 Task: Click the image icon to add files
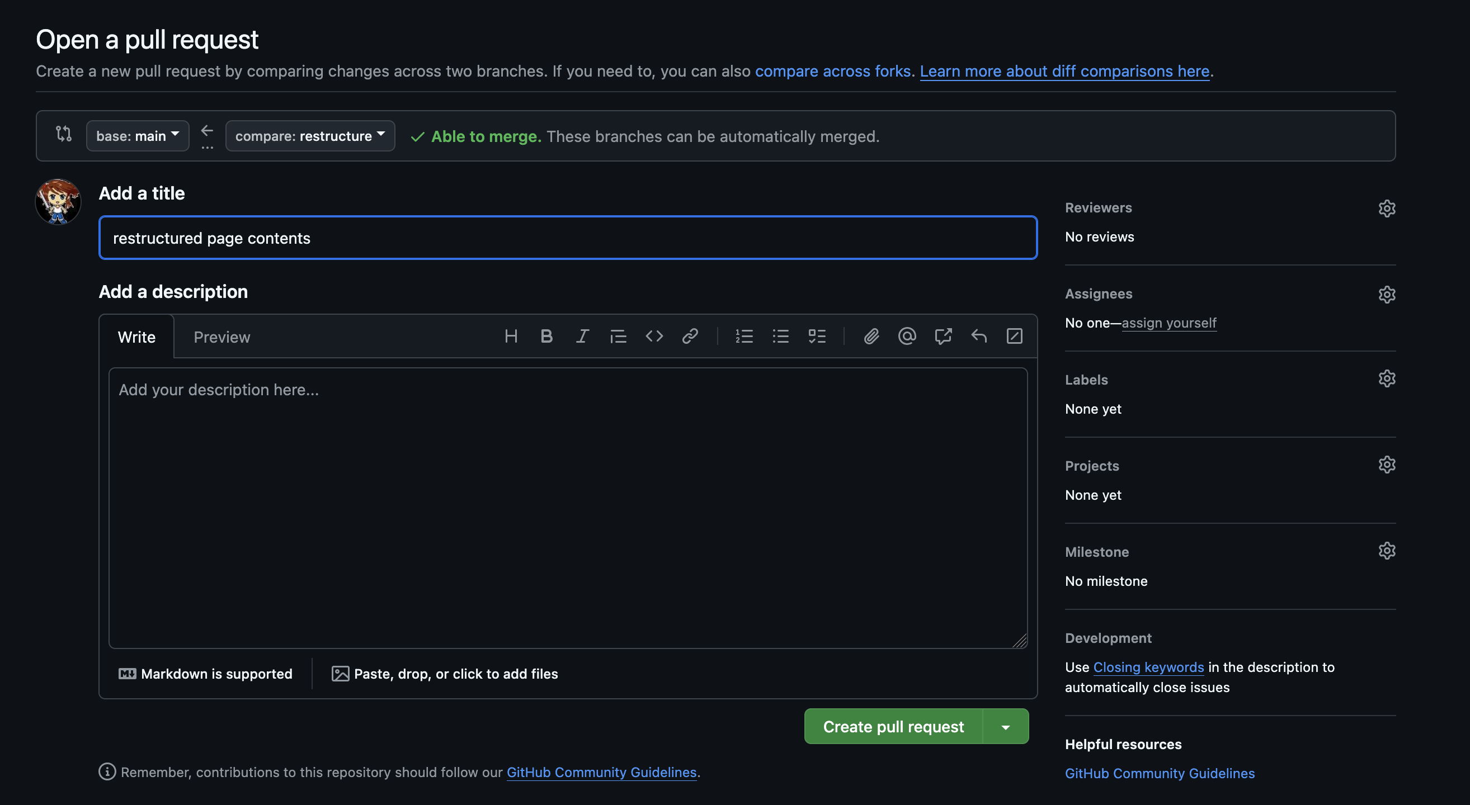(x=340, y=674)
